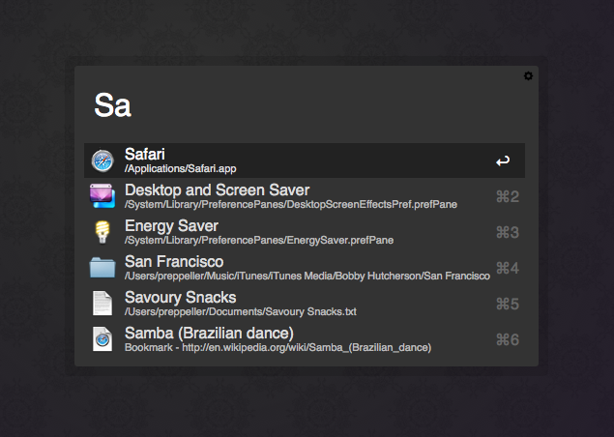The image size is (614, 437).
Task: Click the Savoury Snacks text document icon
Action: coord(102,304)
